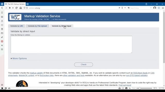The height and width of the screenshot is (92, 165).
Task: Click the W3C logo
Action: [15, 17]
